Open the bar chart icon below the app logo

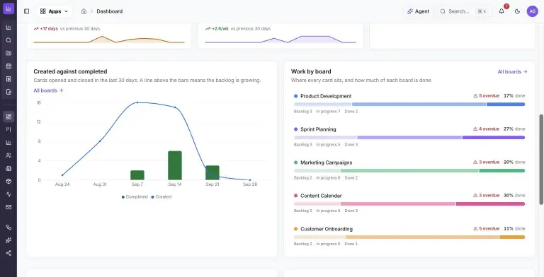[x=8, y=28]
